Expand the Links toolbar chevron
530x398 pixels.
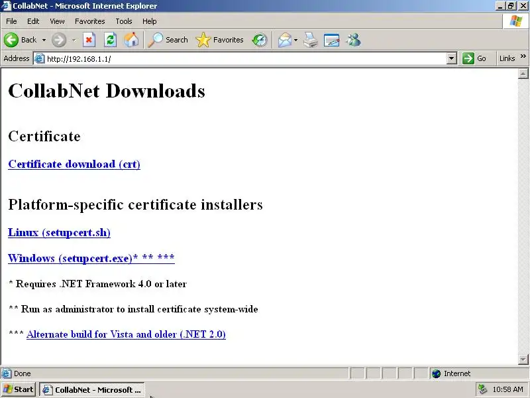[523, 56]
